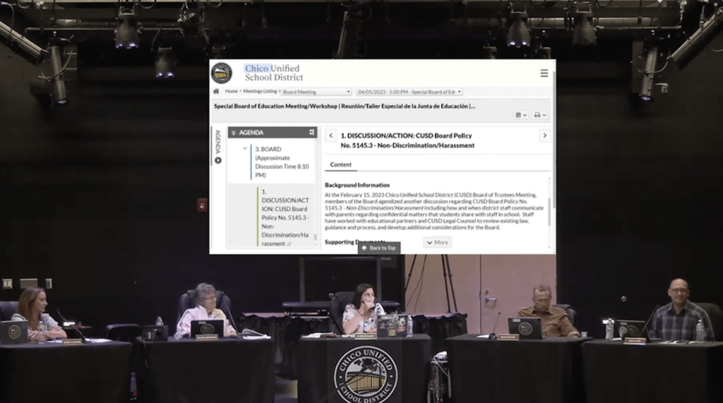
Task: Open the Board Meeting type dropdown
Action: [316, 92]
